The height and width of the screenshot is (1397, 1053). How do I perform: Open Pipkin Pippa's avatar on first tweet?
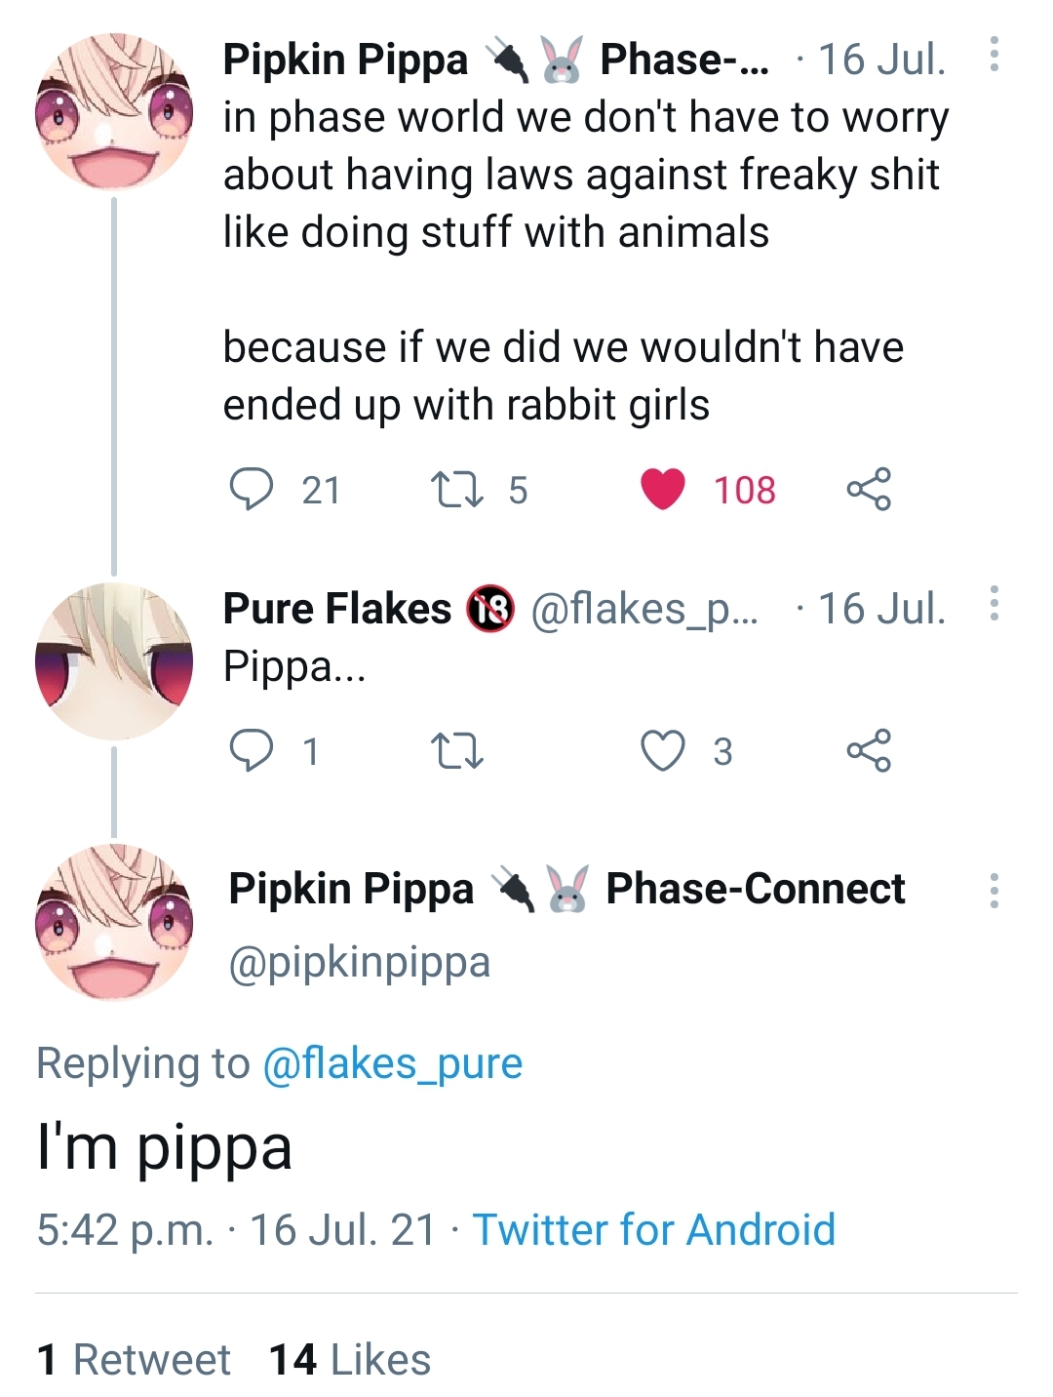click(114, 112)
